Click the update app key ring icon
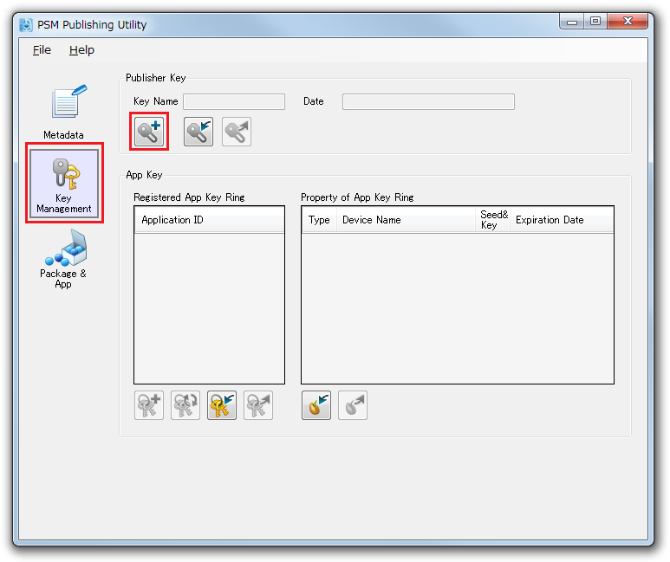This screenshot has width=670, height=562. [185, 405]
